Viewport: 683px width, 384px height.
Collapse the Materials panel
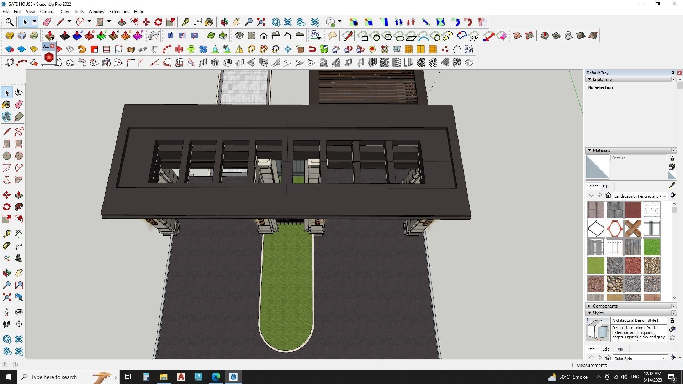589,150
